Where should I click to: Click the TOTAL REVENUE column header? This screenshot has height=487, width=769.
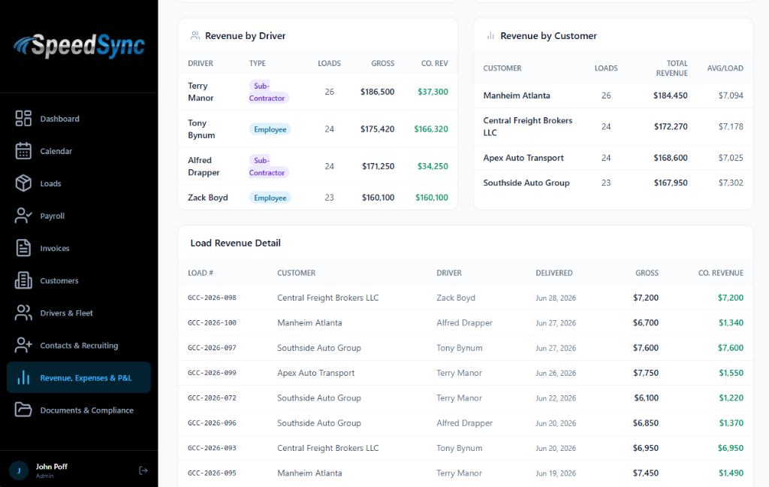[672, 68]
